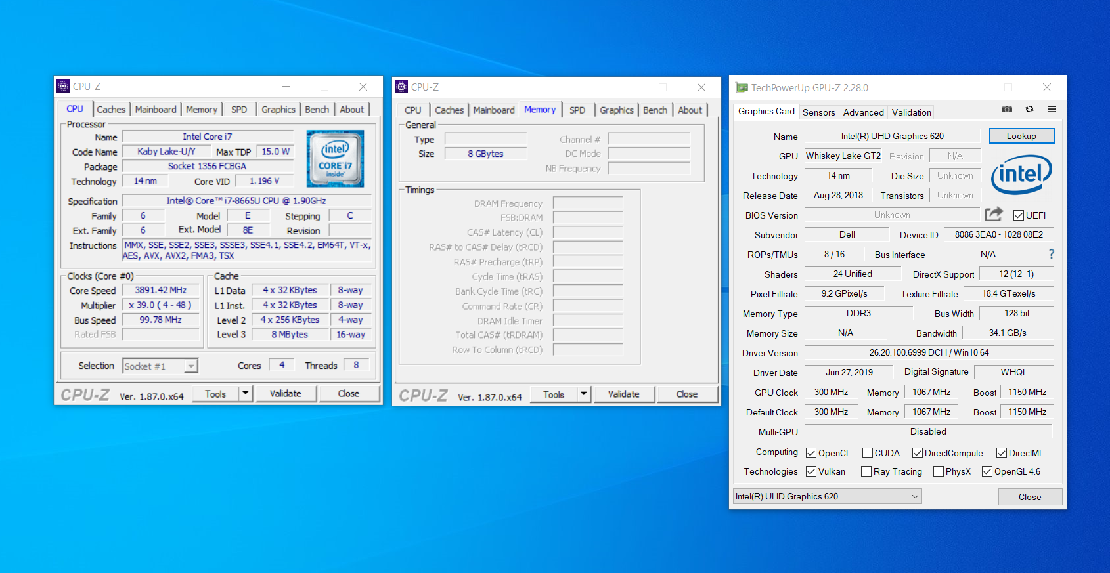
Task: Click Tools button in left CPU-Z
Action: coord(215,394)
